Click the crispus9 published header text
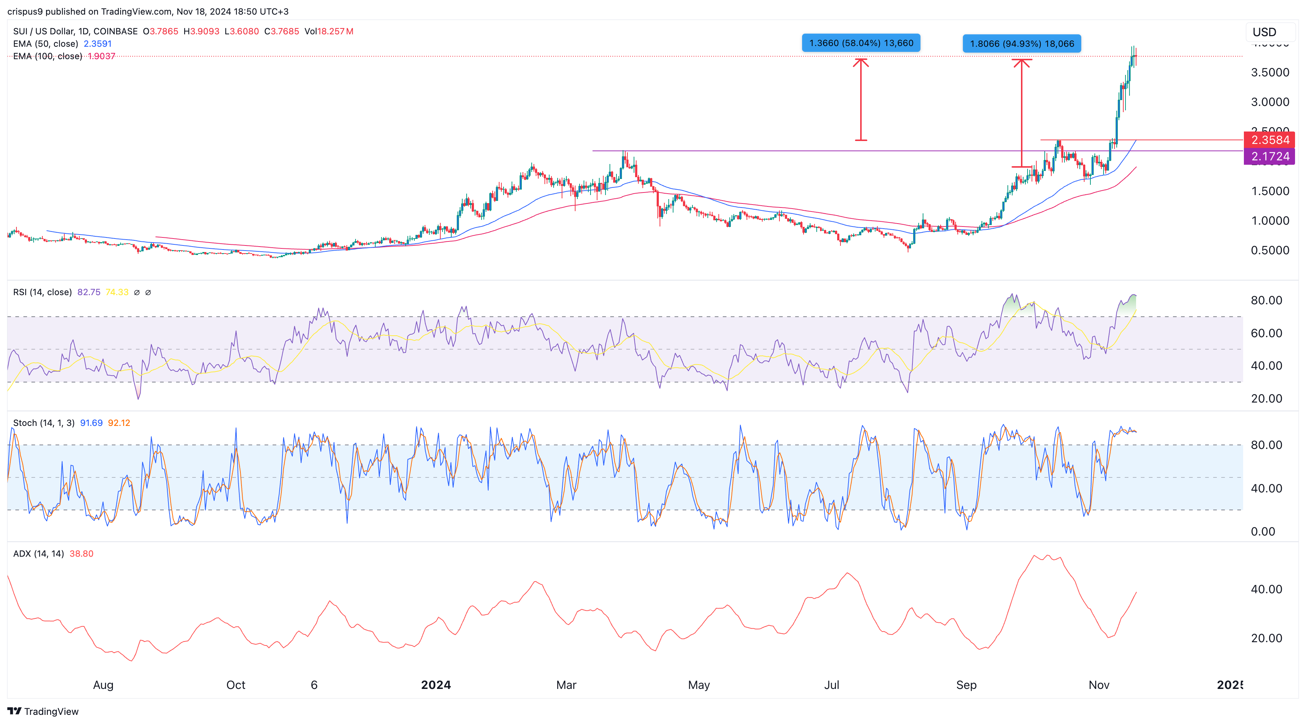The width and height of the screenshot is (1306, 724). click(x=148, y=11)
